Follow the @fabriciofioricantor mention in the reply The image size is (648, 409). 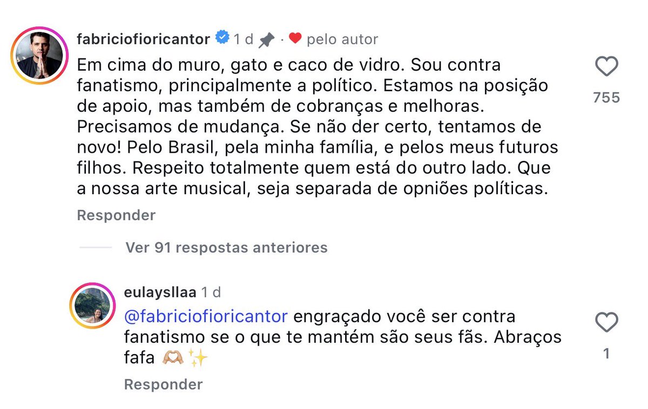click(206, 316)
